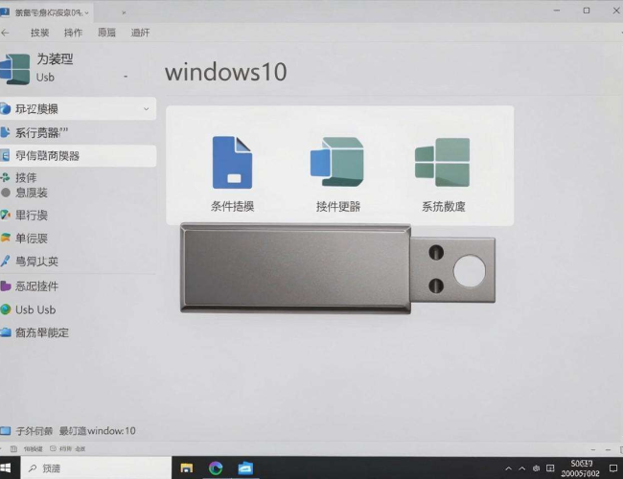Screen dimensions: 623x479
Task: Open the green four-pane window icon in the main panel
Action: (x=443, y=163)
